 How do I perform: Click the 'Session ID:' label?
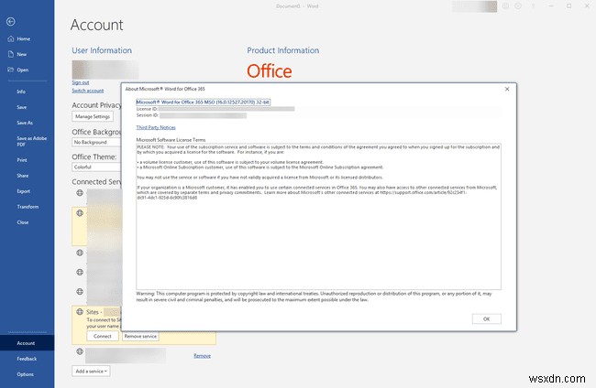[x=148, y=115]
